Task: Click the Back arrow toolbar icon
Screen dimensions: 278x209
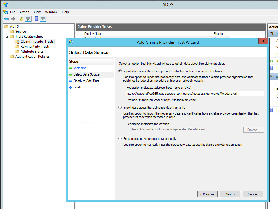Action: click(x=6, y=19)
